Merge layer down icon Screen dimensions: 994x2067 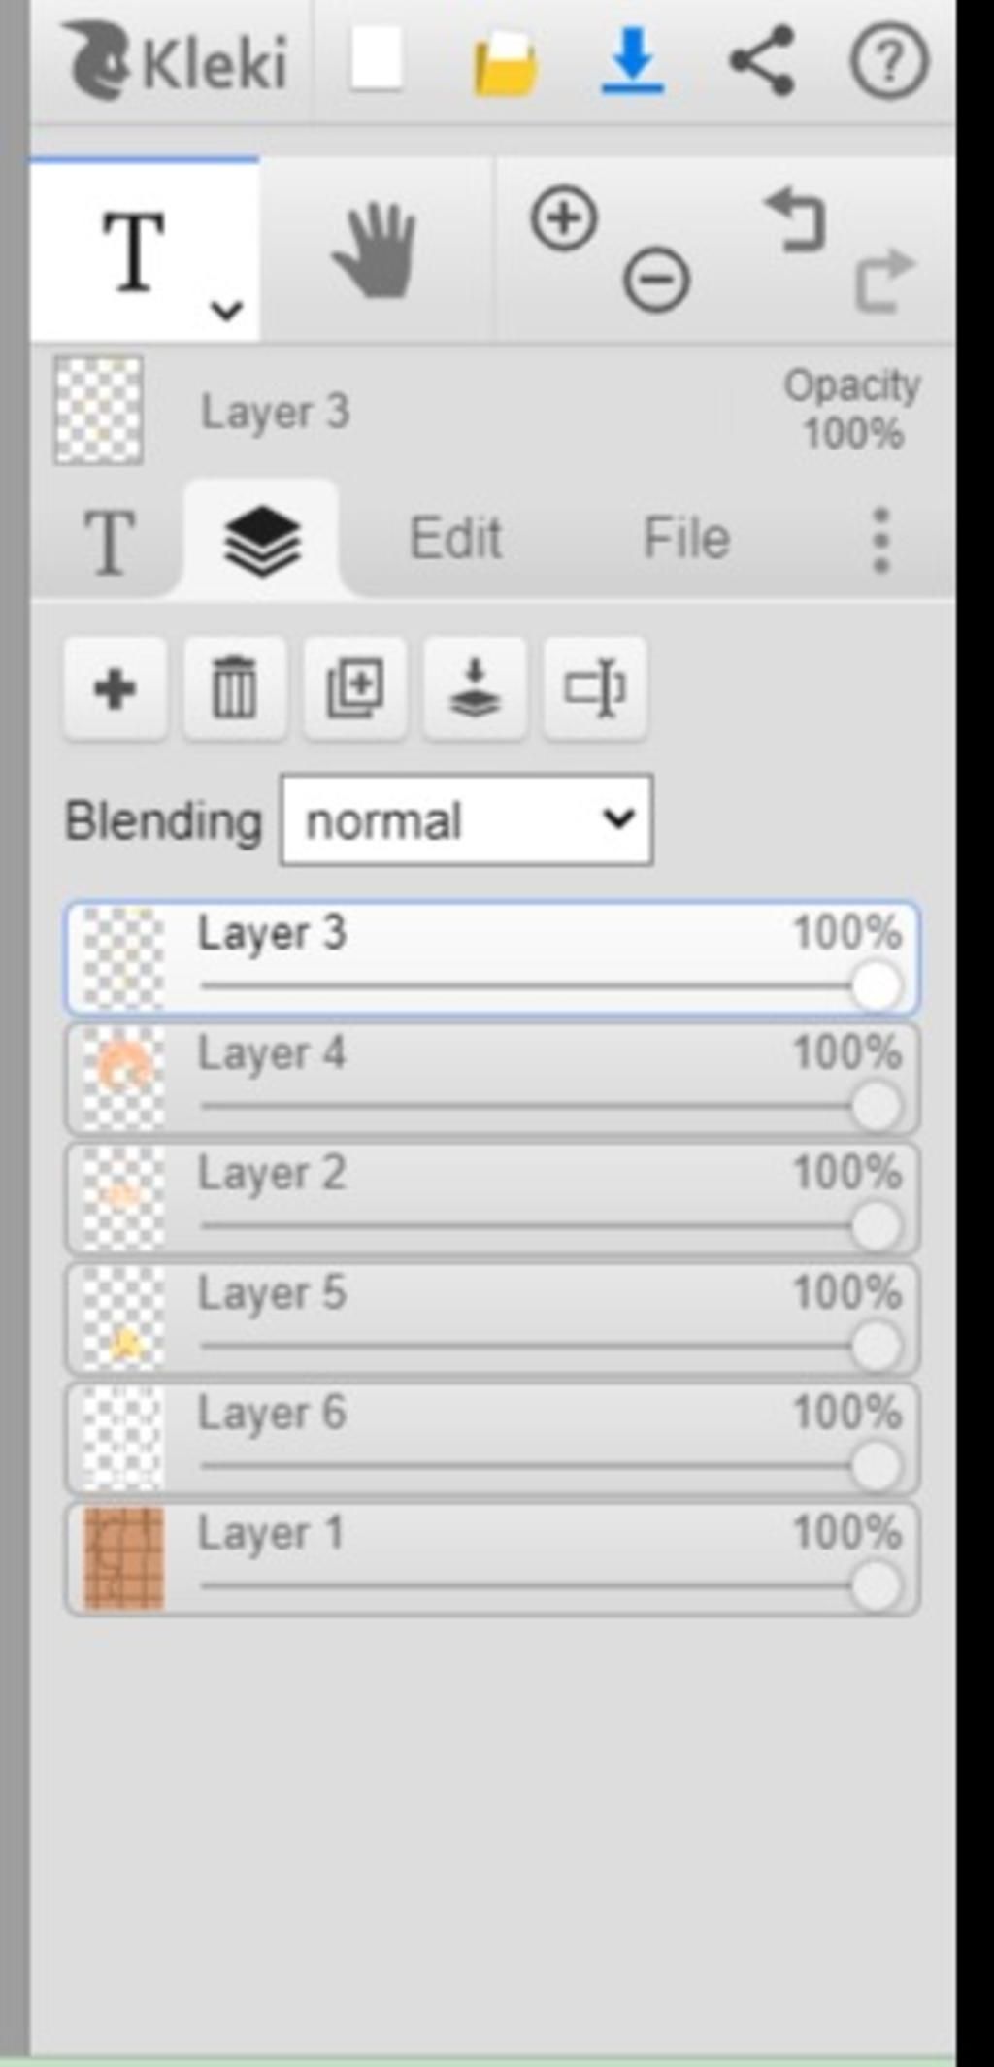click(476, 689)
